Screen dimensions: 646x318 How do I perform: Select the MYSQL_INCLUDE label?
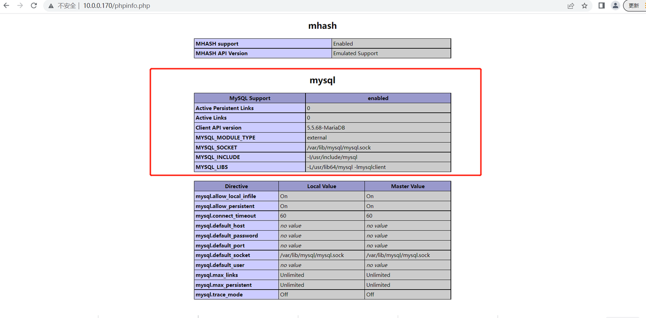(x=218, y=157)
